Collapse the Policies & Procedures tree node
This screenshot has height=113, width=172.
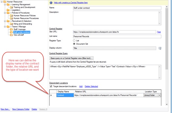[5, 13]
